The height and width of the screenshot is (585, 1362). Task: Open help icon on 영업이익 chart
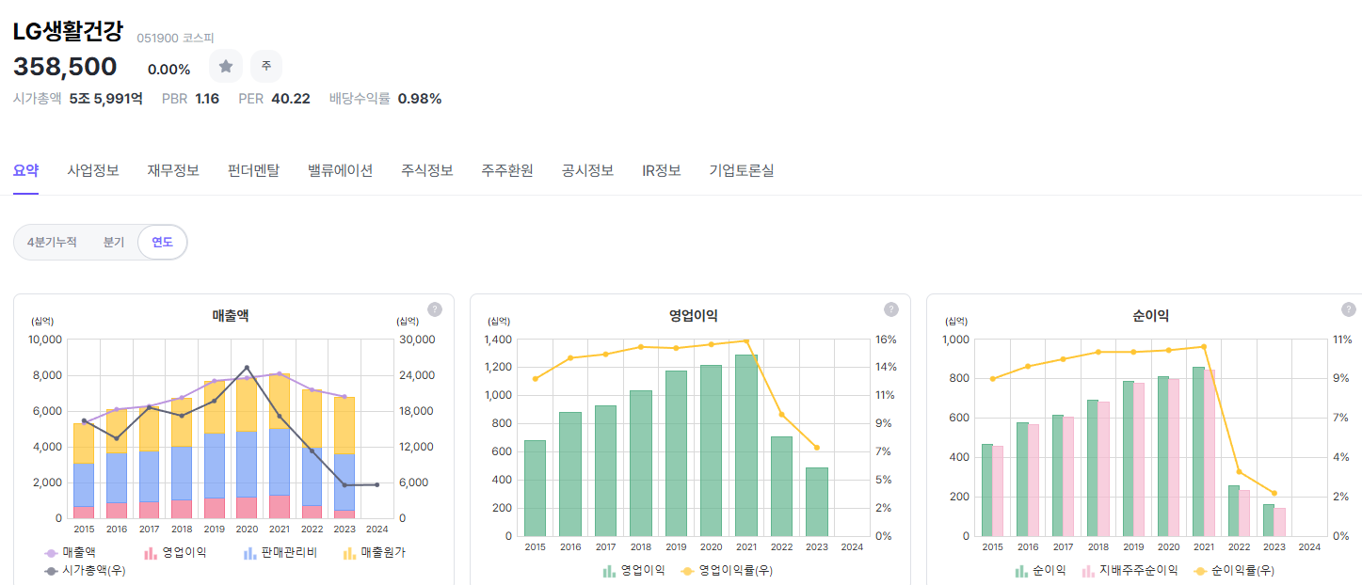[891, 309]
